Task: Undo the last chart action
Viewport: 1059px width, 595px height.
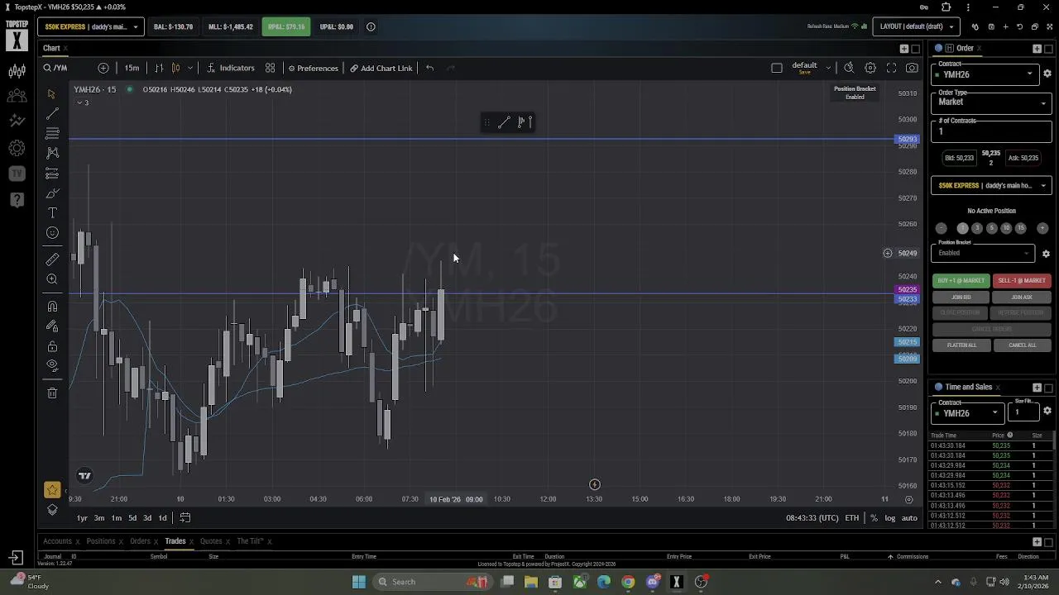Action: [429, 68]
